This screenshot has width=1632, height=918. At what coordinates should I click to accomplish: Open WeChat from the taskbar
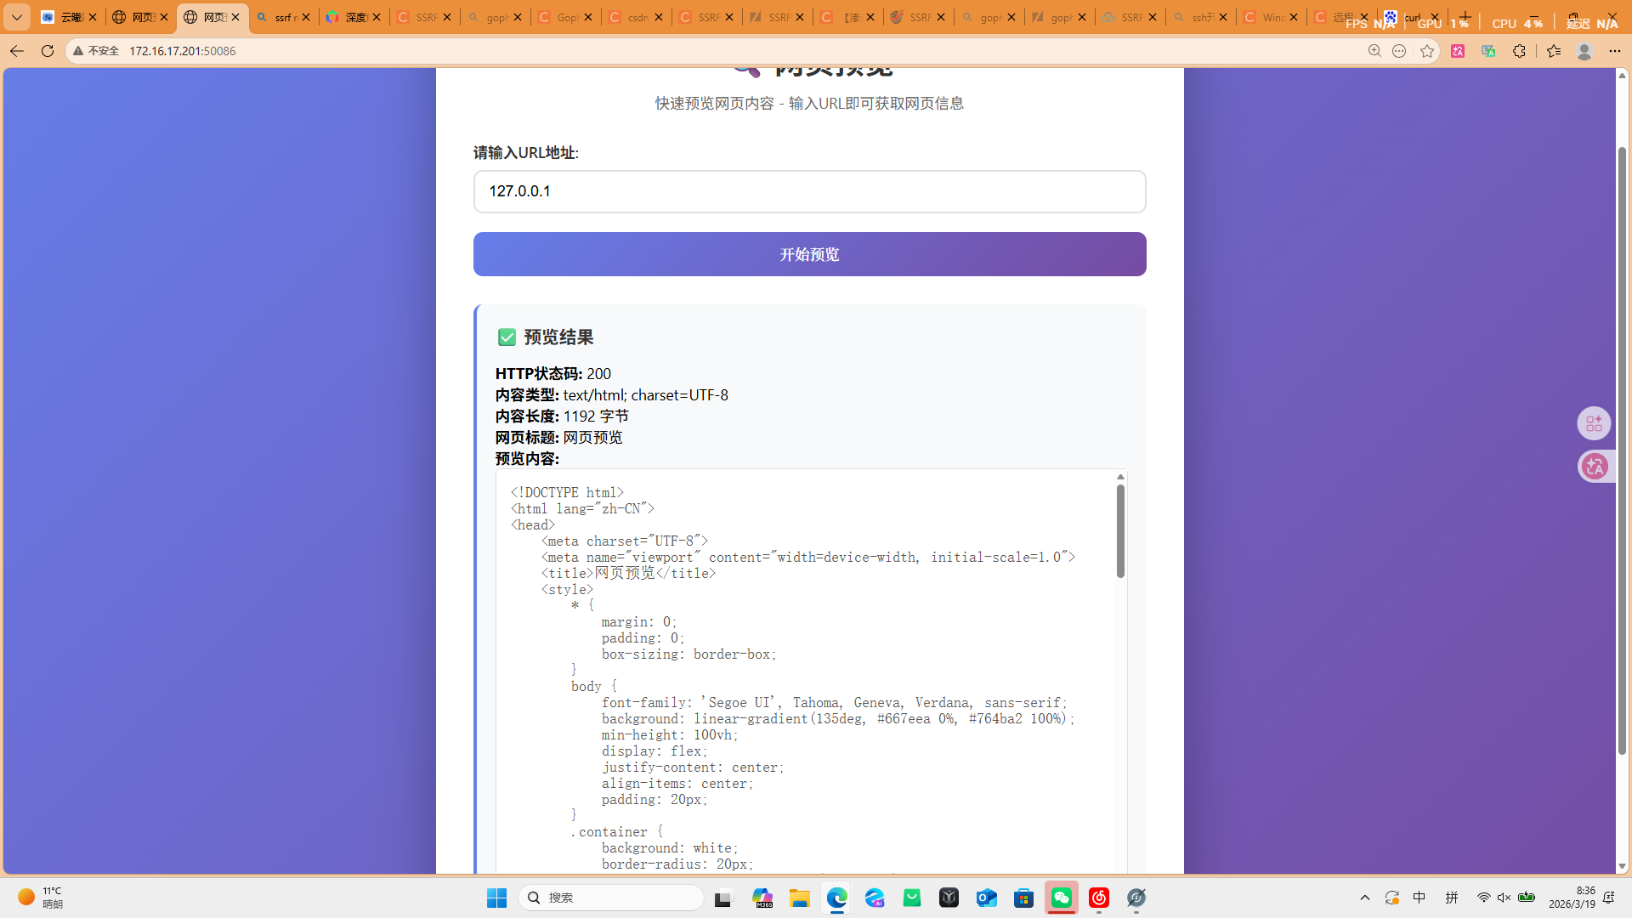(x=1062, y=898)
